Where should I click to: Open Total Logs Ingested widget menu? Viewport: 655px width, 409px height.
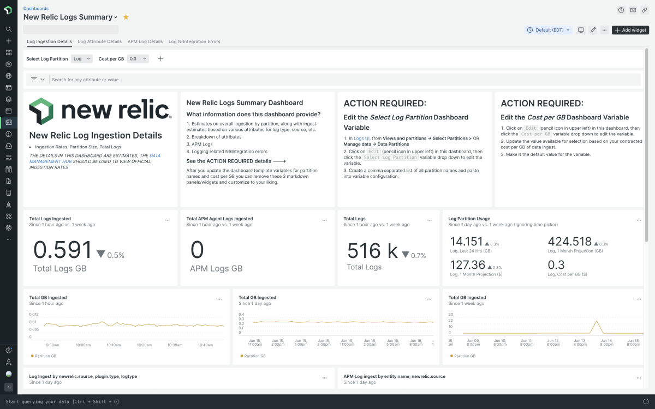167,220
